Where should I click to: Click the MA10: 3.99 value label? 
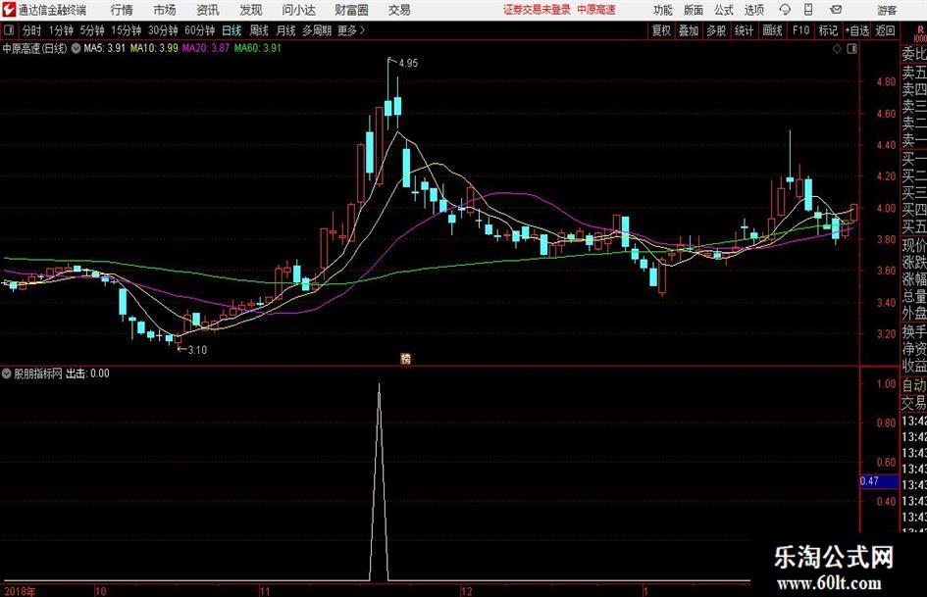(x=154, y=48)
